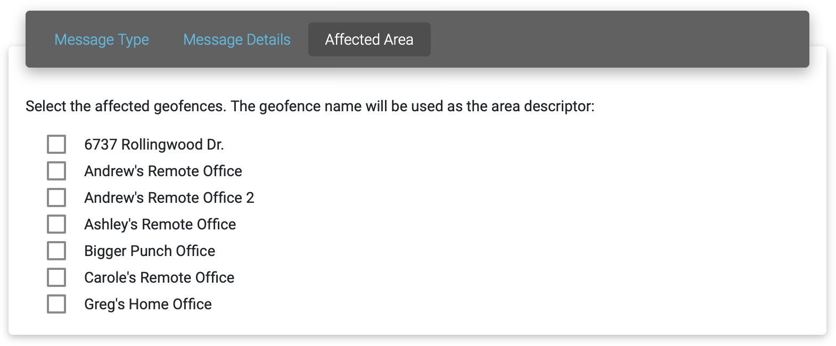
Task: Click the Andrew's Remote Office 2 label
Action: [169, 197]
